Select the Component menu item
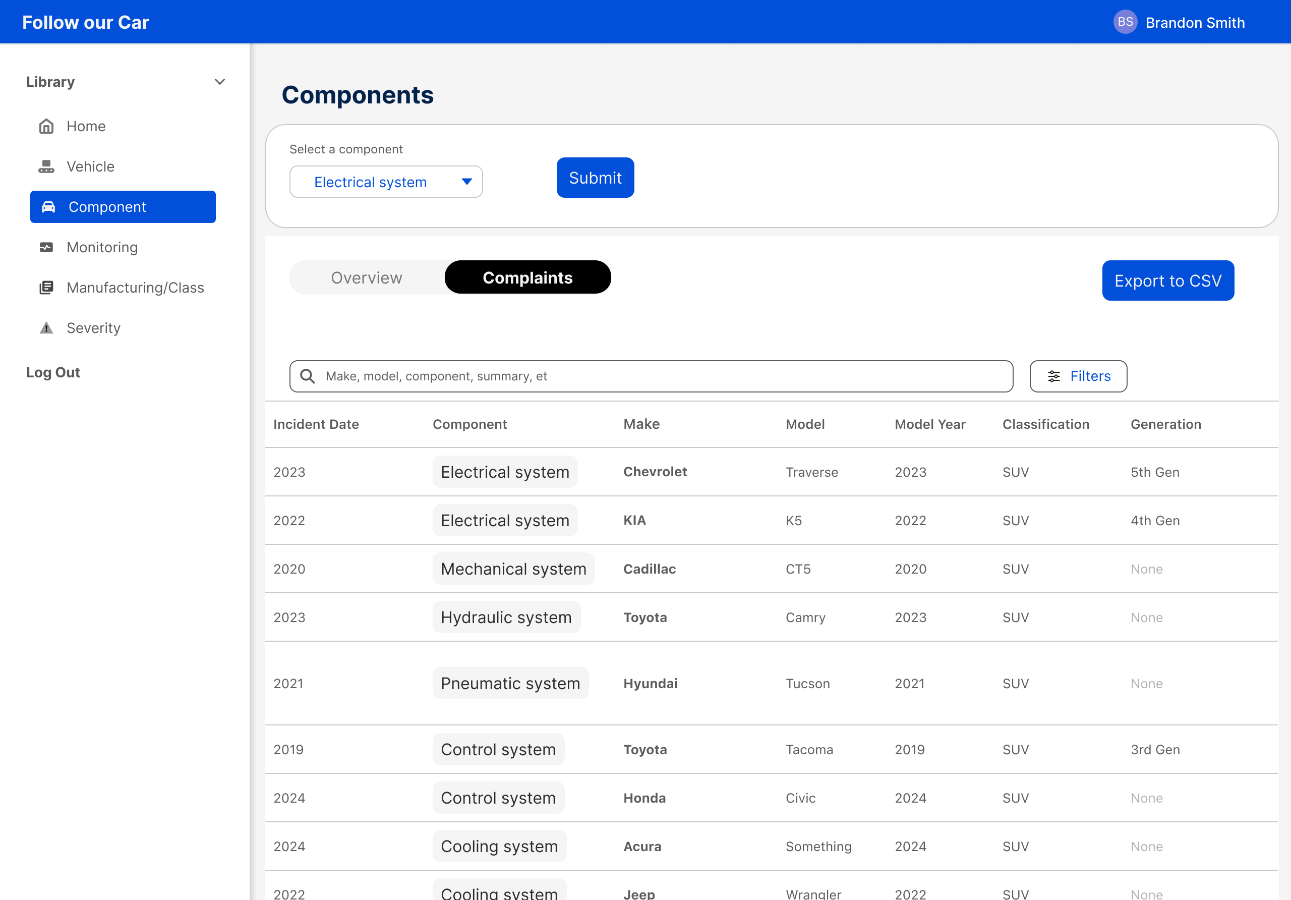1291x900 pixels. 123,207
